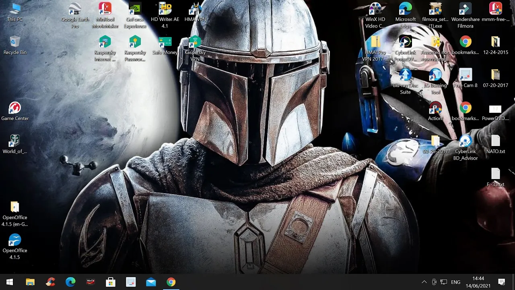Open the 07-20-2017 folder
515x290 pixels.
point(495,78)
